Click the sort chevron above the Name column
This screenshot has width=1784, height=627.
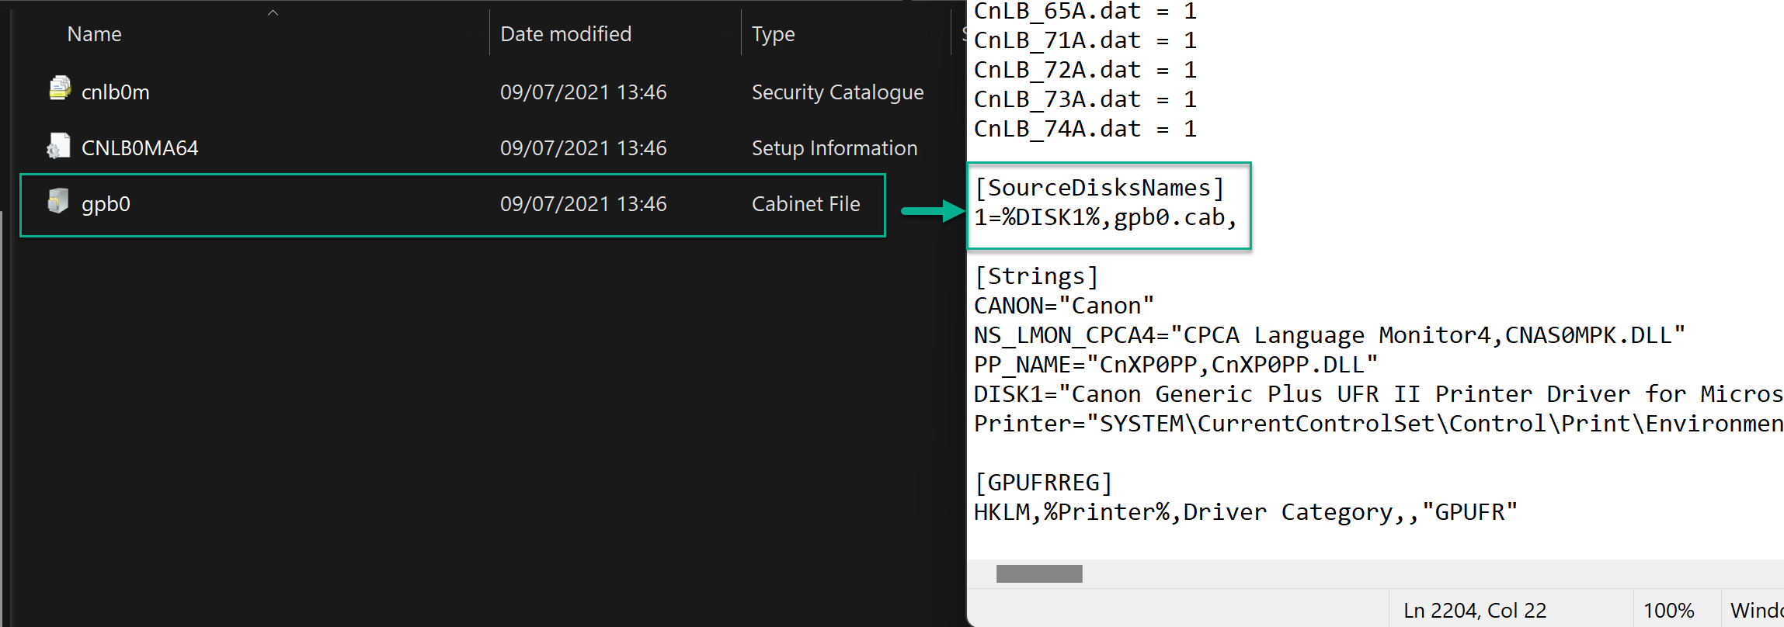(273, 12)
